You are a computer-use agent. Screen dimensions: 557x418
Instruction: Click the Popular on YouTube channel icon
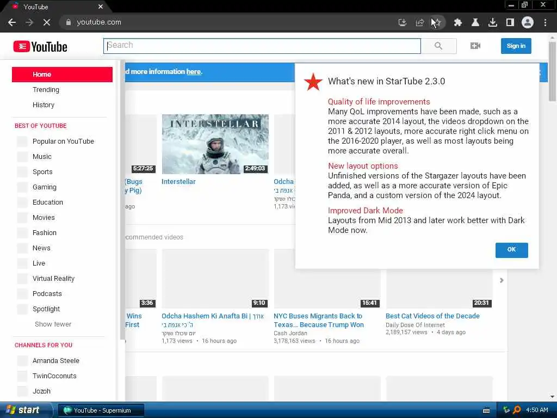[x=22, y=141]
